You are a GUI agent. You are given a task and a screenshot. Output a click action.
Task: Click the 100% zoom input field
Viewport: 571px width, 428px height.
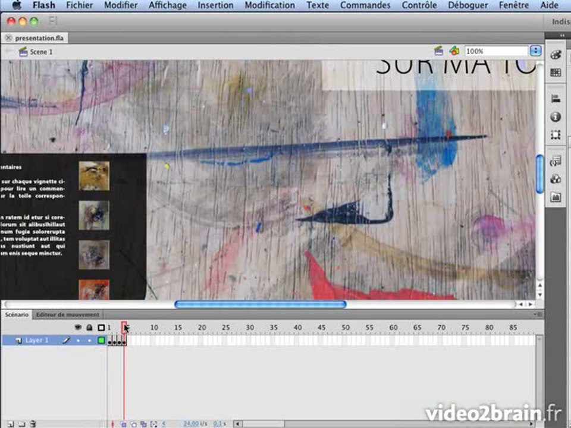point(496,51)
